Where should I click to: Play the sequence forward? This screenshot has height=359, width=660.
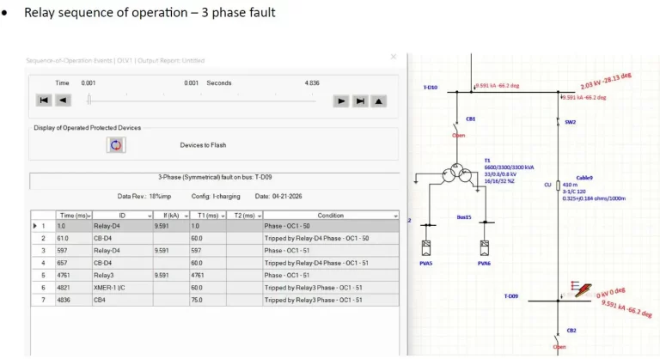[341, 101]
